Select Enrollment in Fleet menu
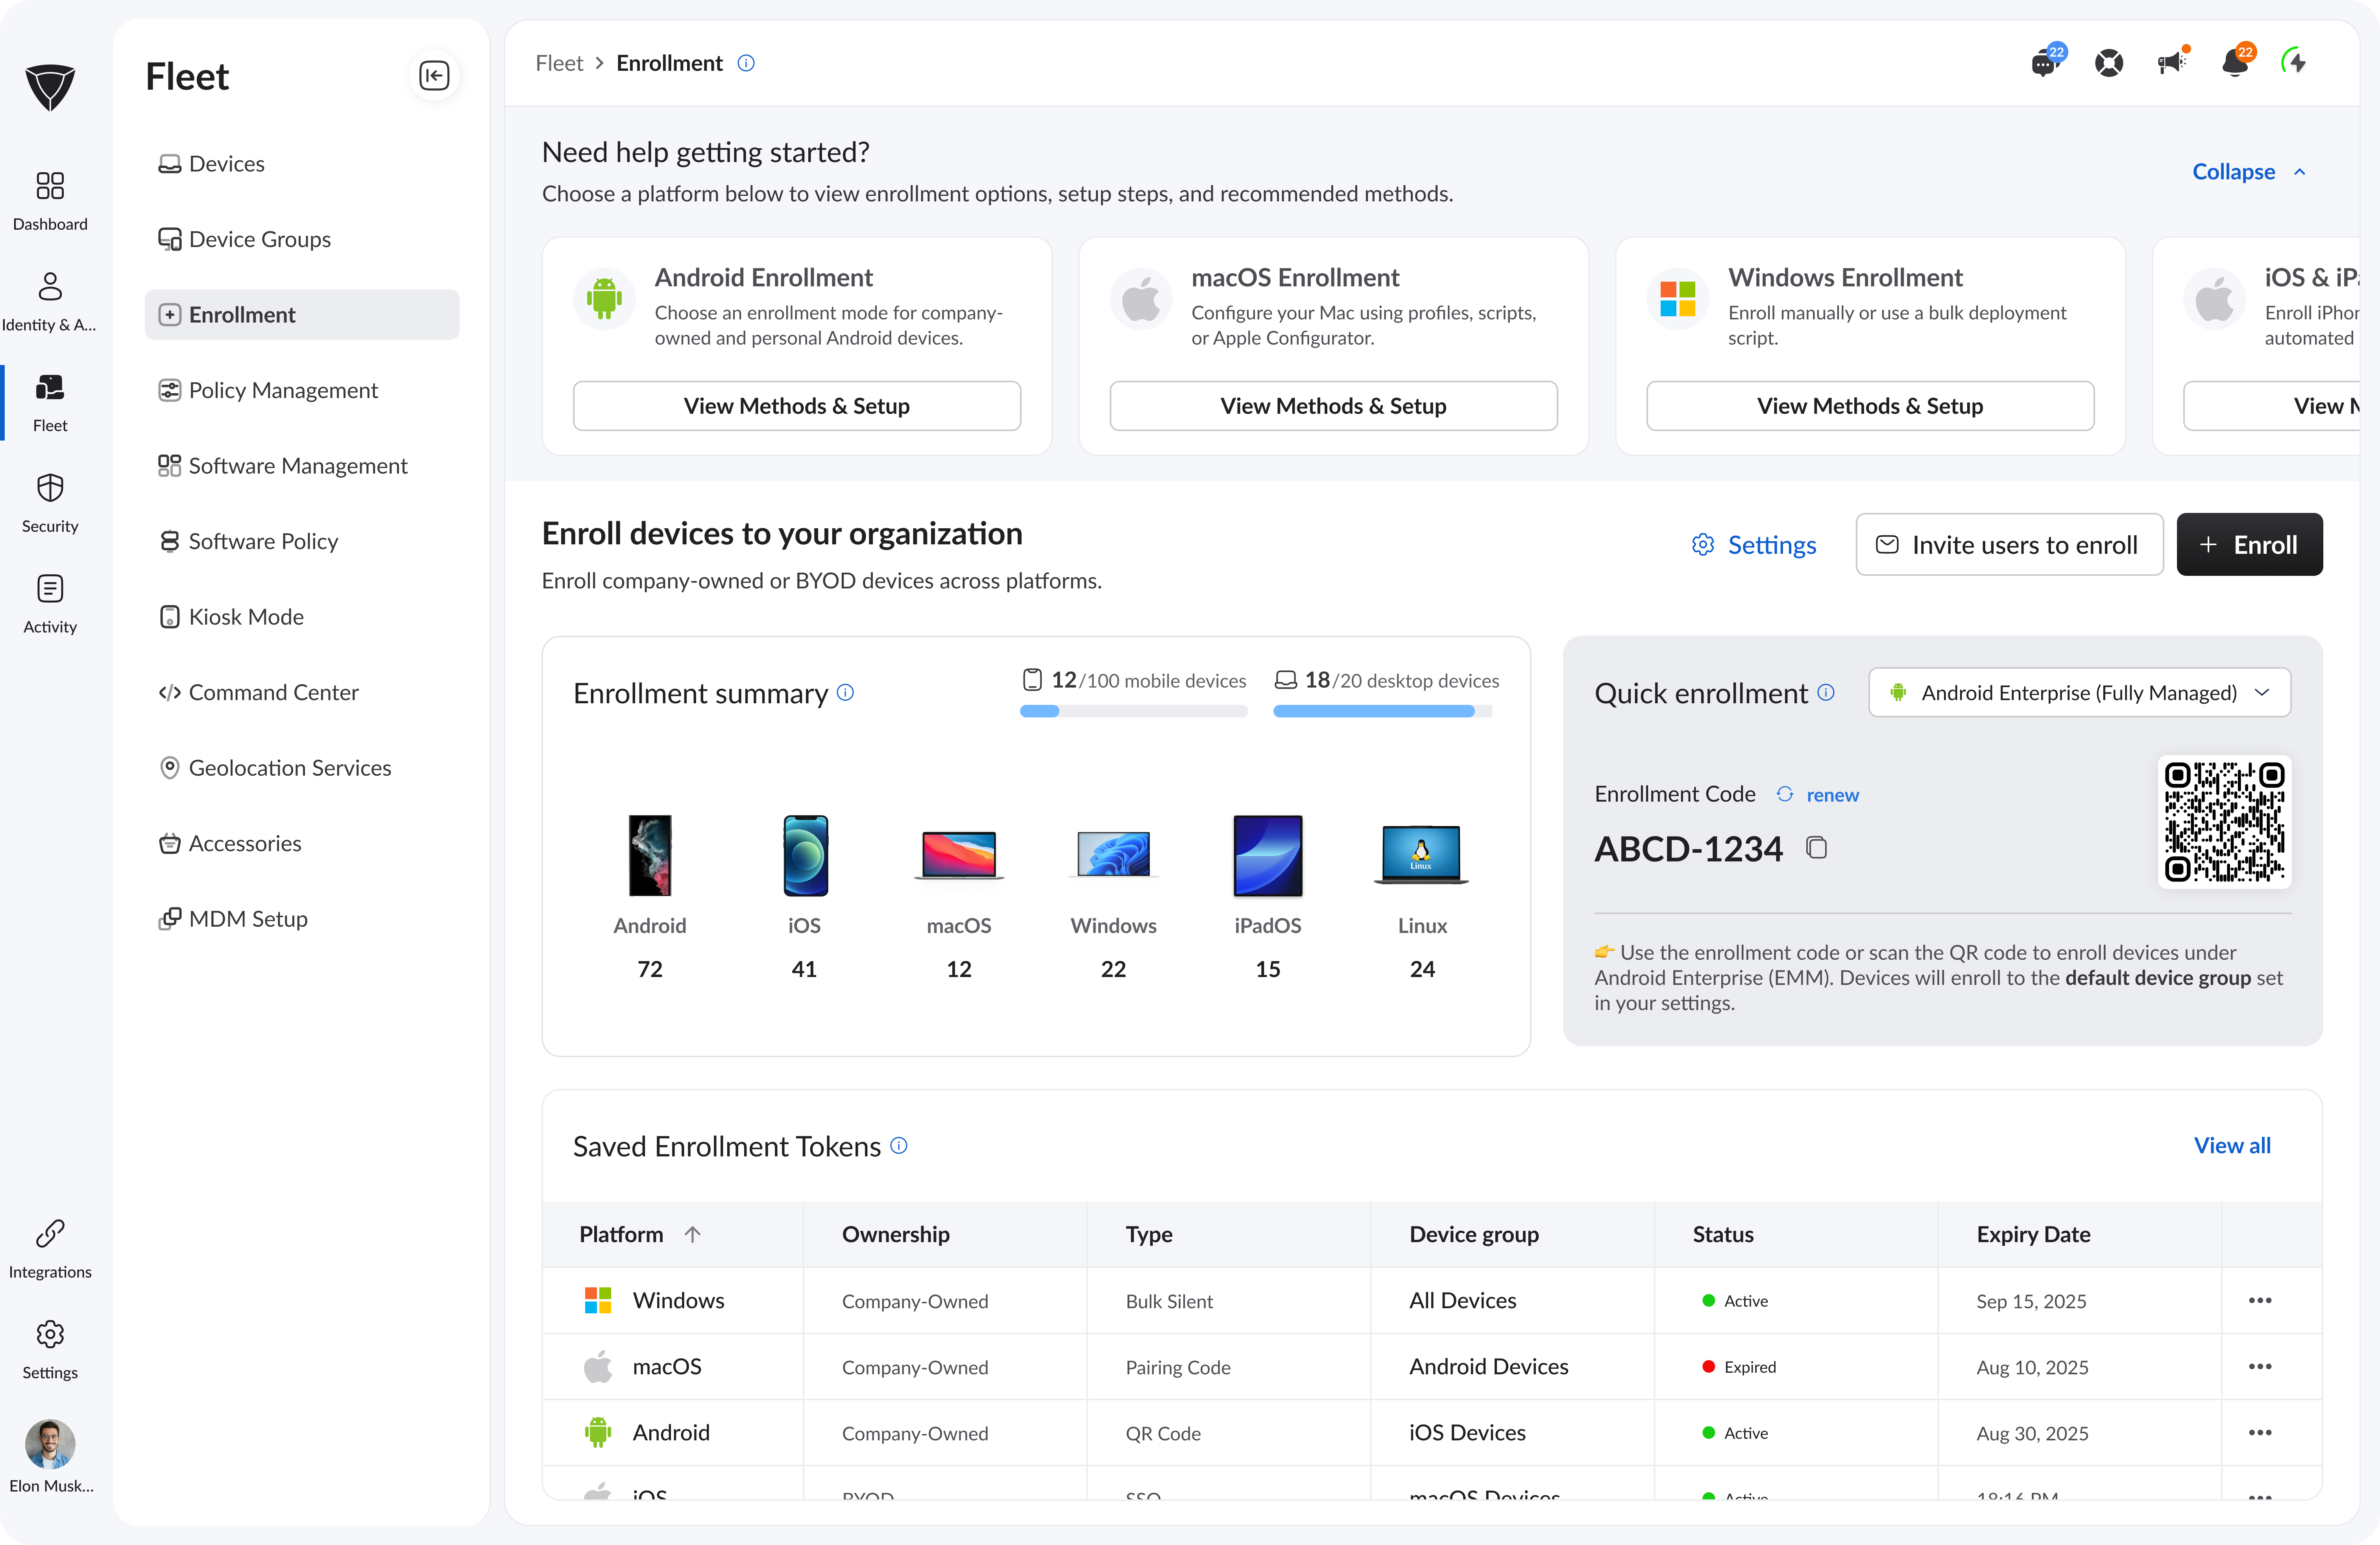 [x=301, y=315]
